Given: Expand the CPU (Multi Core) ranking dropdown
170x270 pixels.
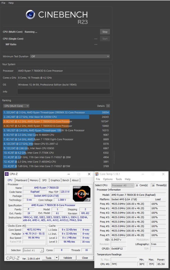Looking at the screenshot, I should point(16,106).
